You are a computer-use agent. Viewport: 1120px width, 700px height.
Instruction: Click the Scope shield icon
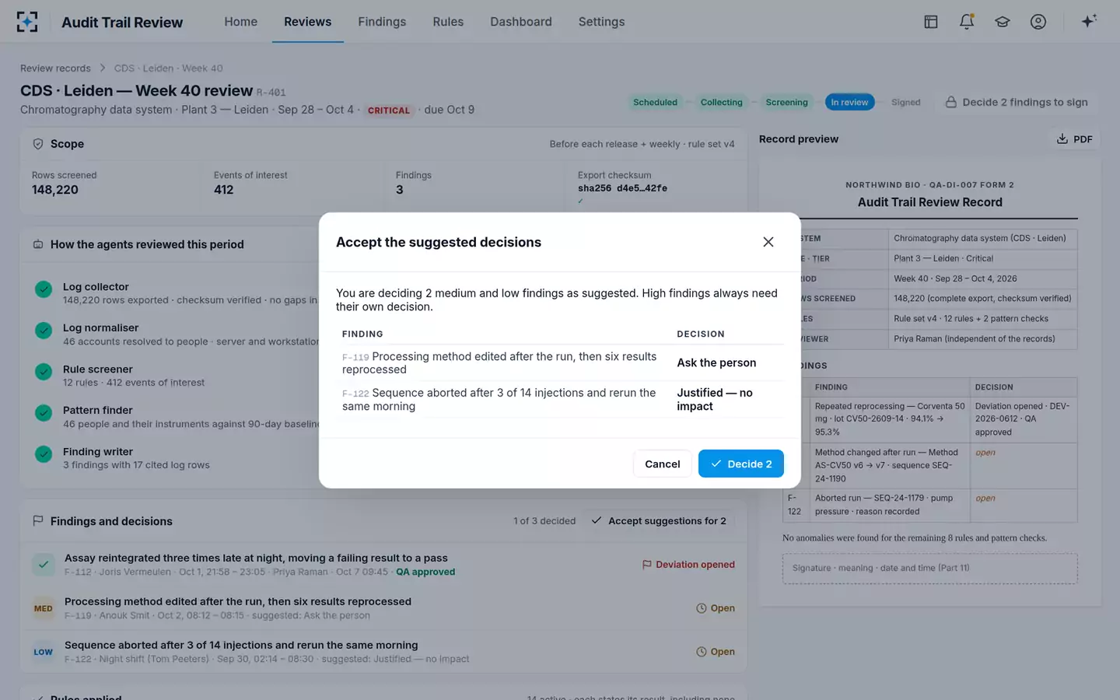coord(37,144)
